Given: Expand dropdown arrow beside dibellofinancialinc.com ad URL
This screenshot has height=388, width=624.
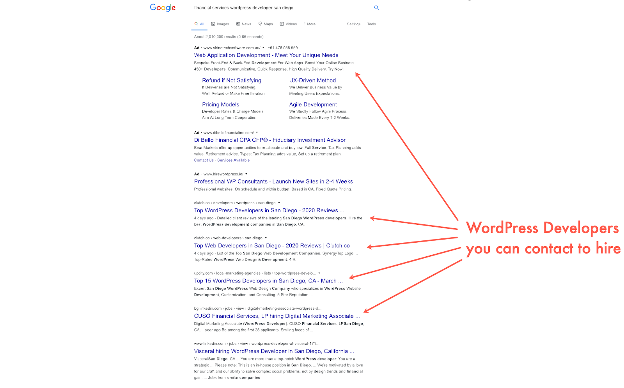Looking at the screenshot, I should click(x=257, y=132).
